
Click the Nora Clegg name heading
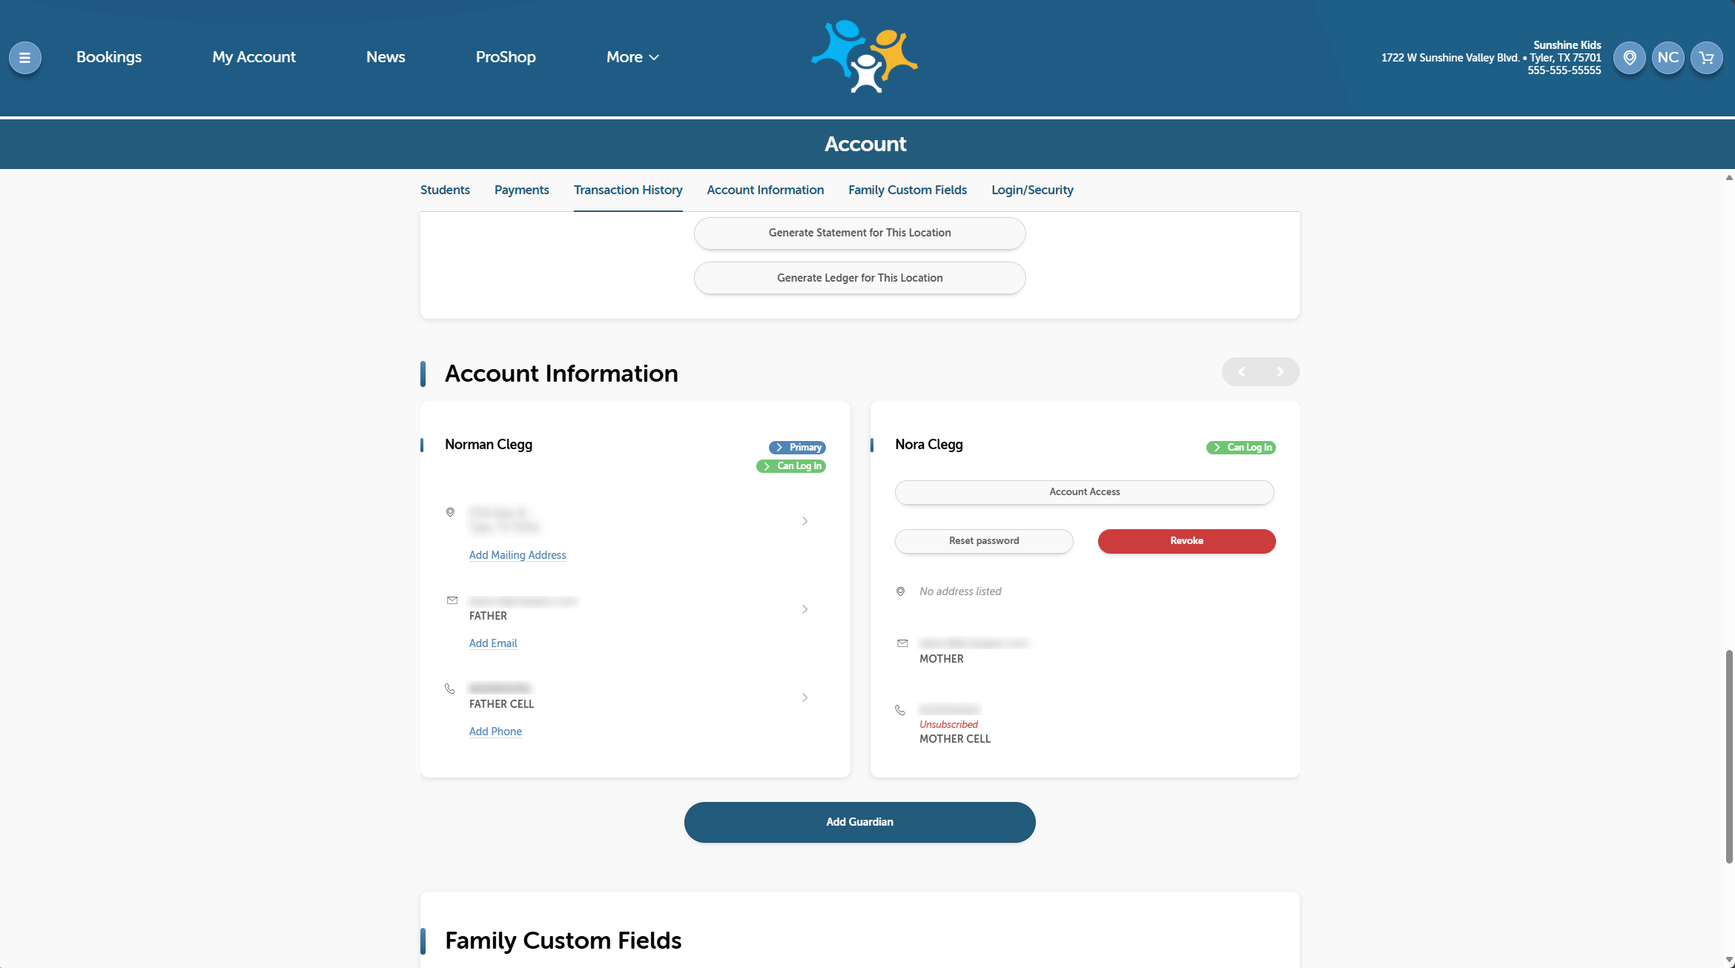tap(929, 445)
